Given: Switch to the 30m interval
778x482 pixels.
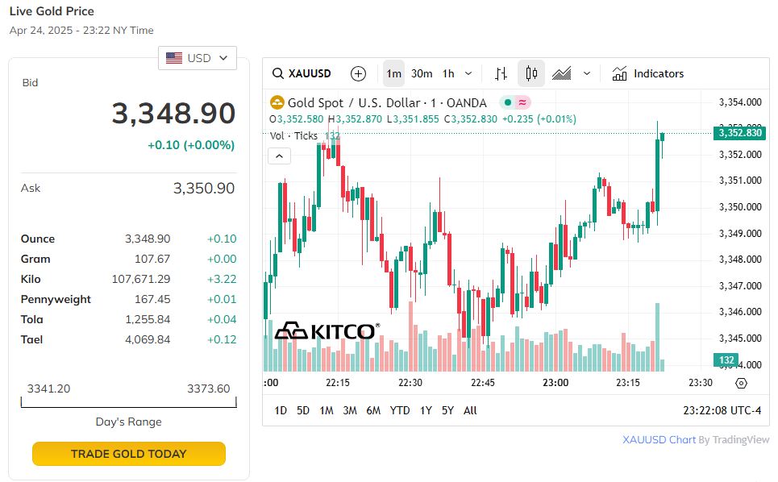Looking at the screenshot, I should click(x=422, y=73).
